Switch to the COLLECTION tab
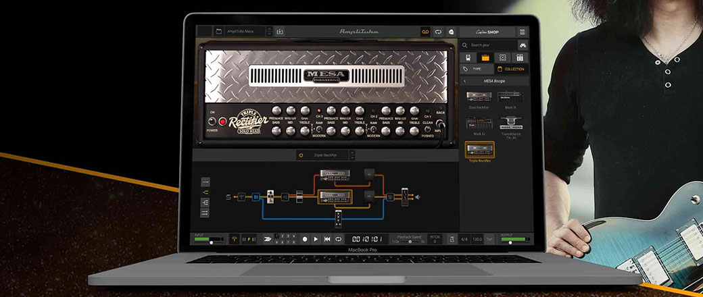 (x=512, y=69)
